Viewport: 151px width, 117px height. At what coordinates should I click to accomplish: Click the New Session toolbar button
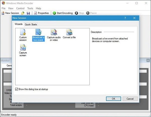10,13
